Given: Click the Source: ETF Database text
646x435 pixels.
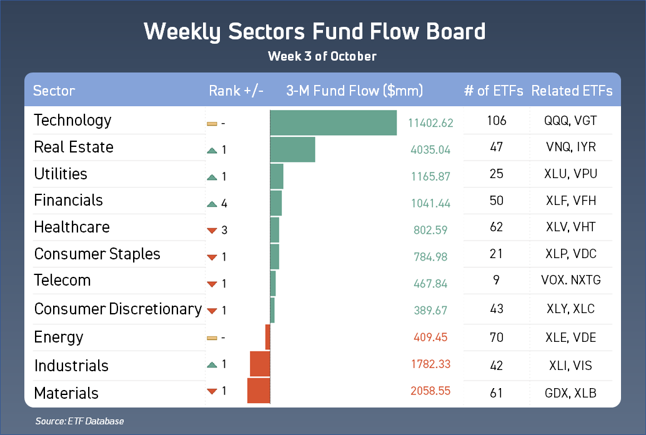Looking at the screenshot, I should click(x=79, y=421).
